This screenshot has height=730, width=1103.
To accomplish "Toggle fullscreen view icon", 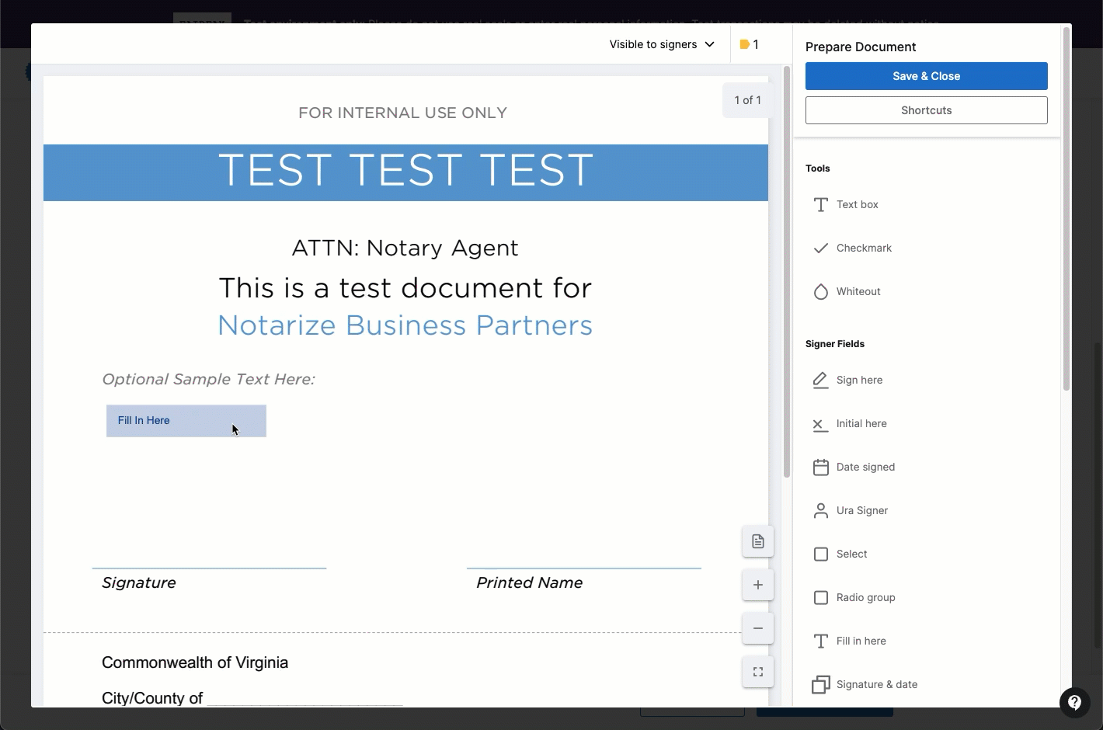I will click(x=758, y=672).
